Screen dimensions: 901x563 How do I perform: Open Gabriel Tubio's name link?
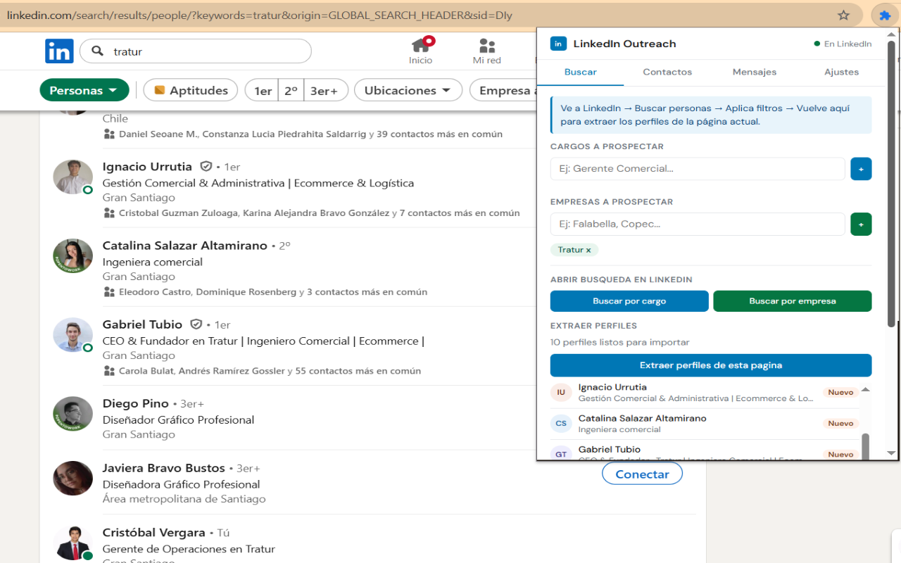pyautogui.click(x=142, y=324)
